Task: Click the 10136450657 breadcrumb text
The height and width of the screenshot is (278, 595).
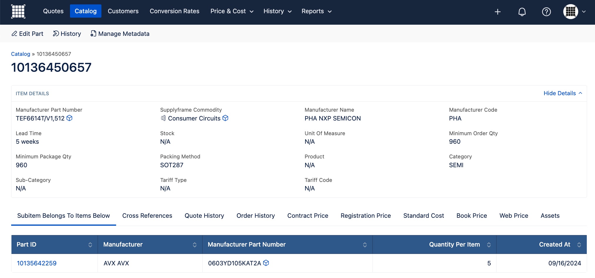Action: (x=54, y=54)
